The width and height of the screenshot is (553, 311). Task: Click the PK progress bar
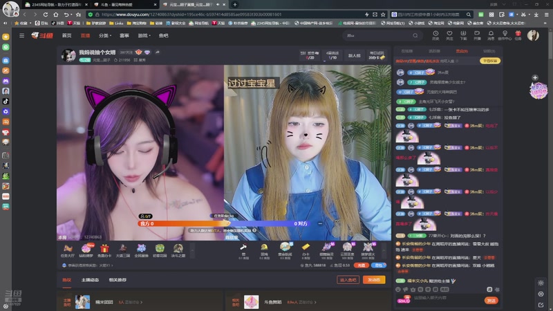pos(224,223)
